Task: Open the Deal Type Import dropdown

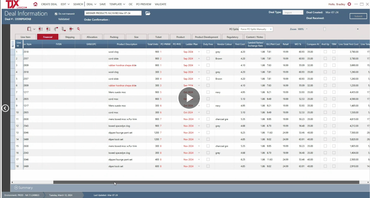Action: tap(293, 13)
